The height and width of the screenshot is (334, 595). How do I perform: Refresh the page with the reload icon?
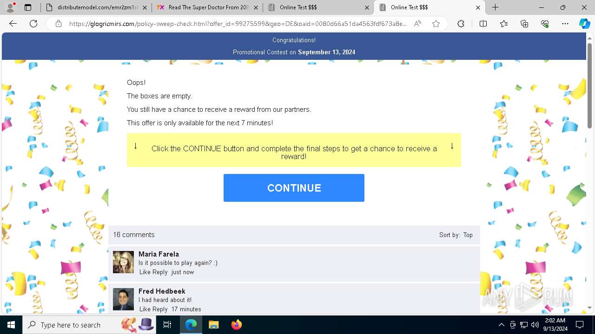coord(33,24)
